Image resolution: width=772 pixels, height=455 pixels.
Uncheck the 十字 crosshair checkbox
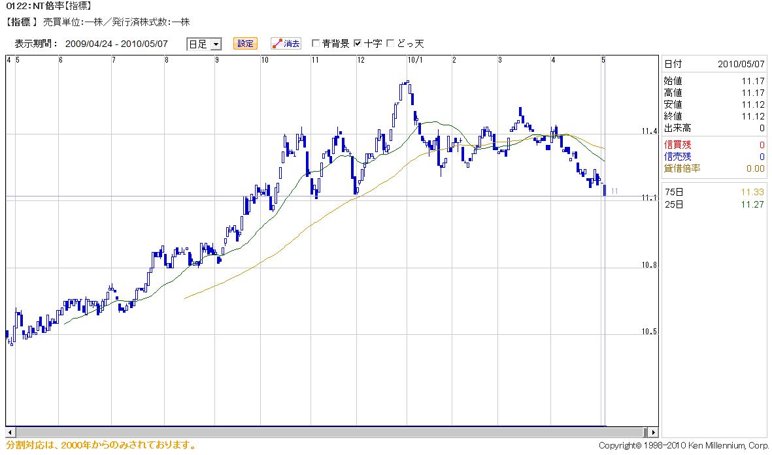(358, 44)
